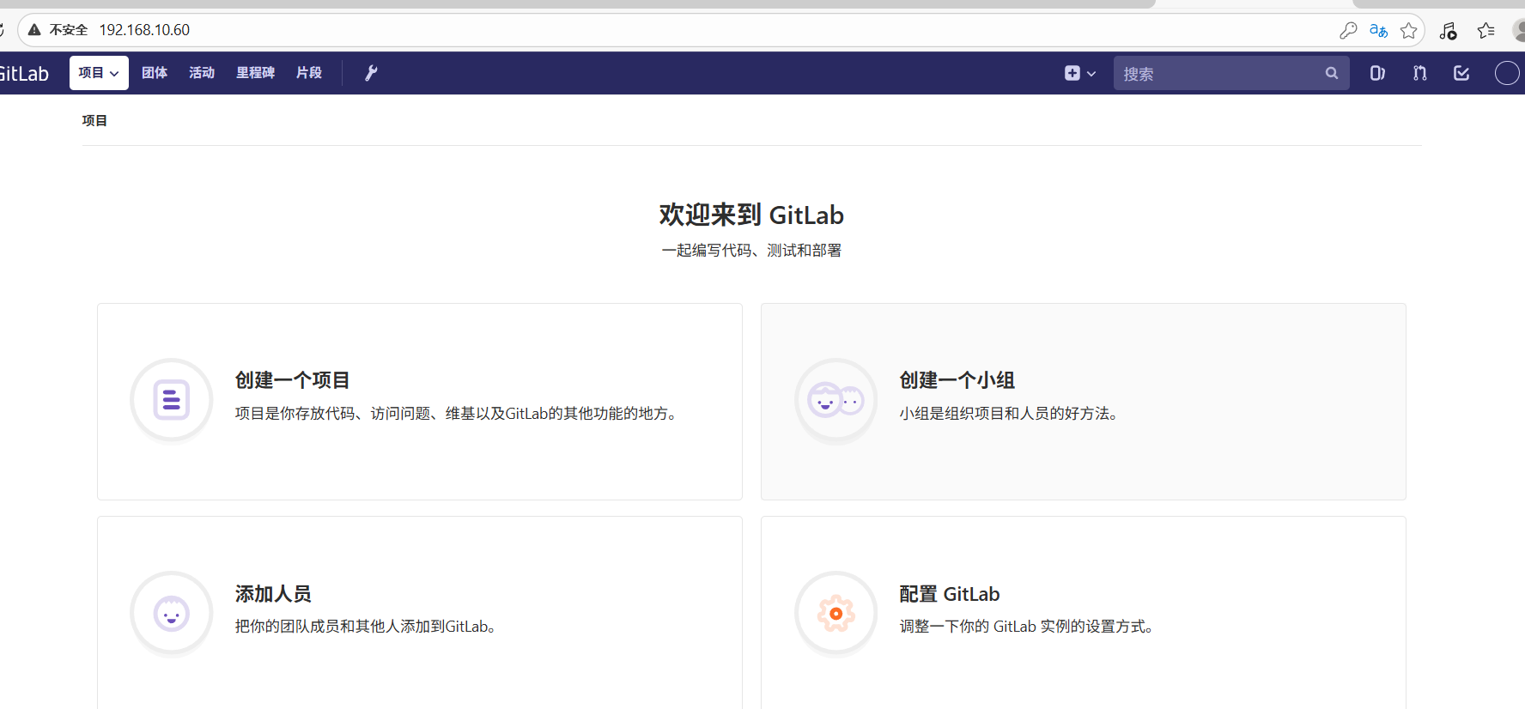Open the 添加人员 heading link
Screen dimensions: 1525x709
coord(273,594)
